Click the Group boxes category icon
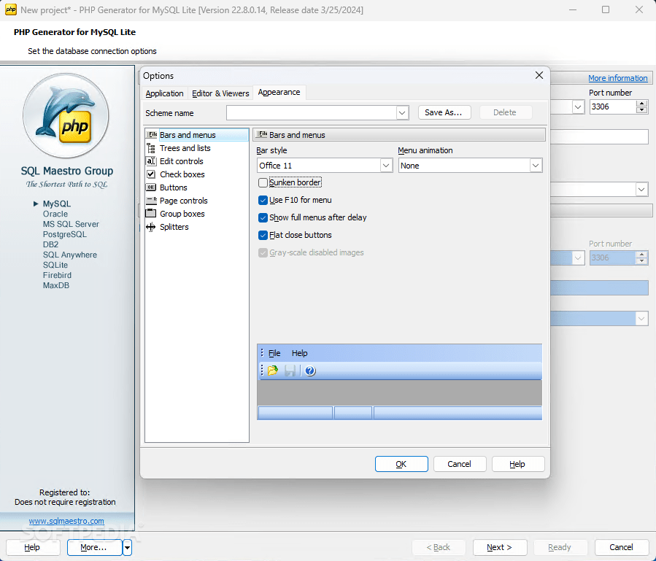The width and height of the screenshot is (656, 561). tap(150, 213)
